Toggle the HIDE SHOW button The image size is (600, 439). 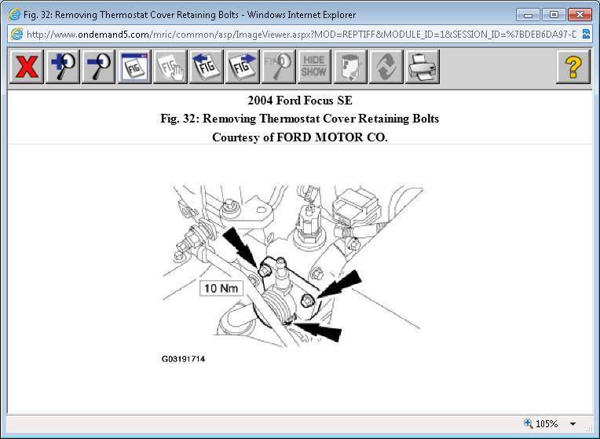click(x=314, y=67)
